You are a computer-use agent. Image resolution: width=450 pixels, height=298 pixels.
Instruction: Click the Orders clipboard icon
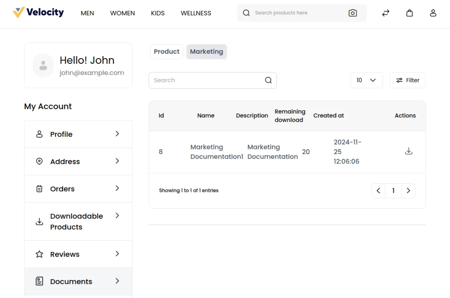(39, 189)
